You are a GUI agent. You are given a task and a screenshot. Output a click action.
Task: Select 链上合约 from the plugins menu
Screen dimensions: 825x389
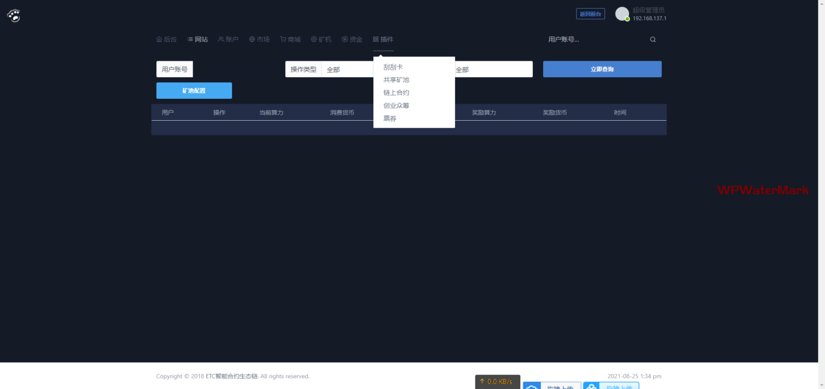pos(396,93)
